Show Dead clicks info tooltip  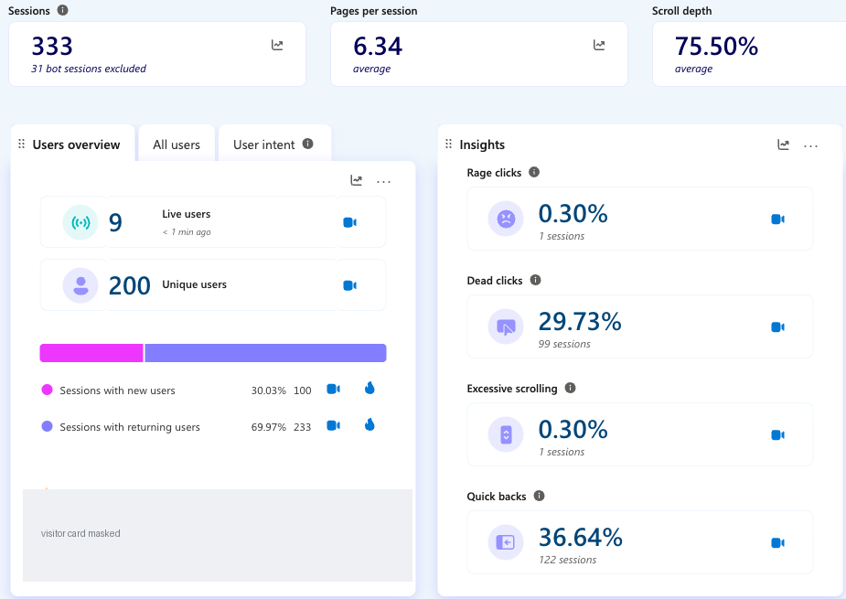535,280
